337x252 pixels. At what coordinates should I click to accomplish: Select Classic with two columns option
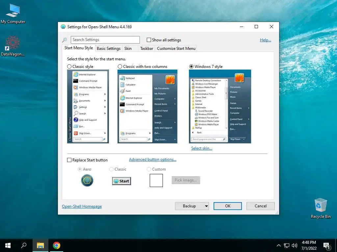tap(120, 67)
